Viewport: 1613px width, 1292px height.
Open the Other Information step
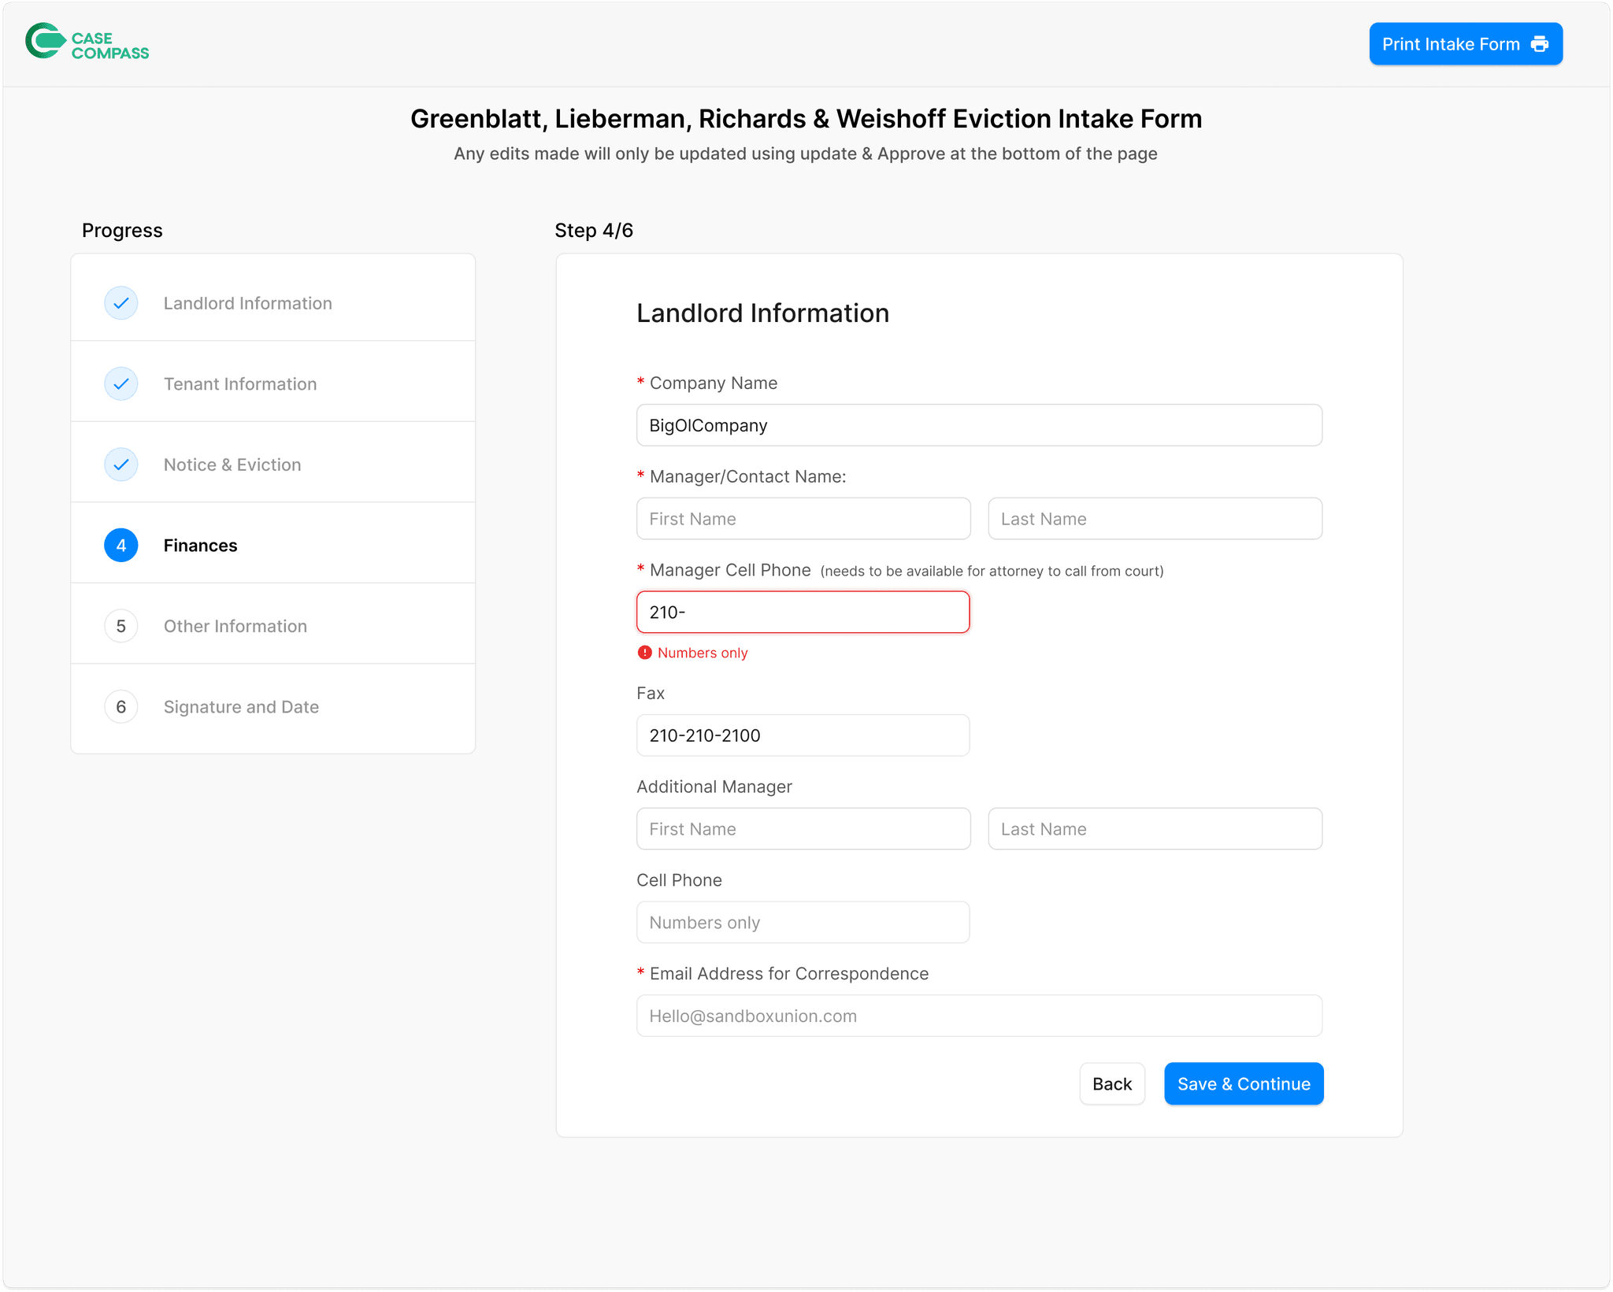click(235, 626)
